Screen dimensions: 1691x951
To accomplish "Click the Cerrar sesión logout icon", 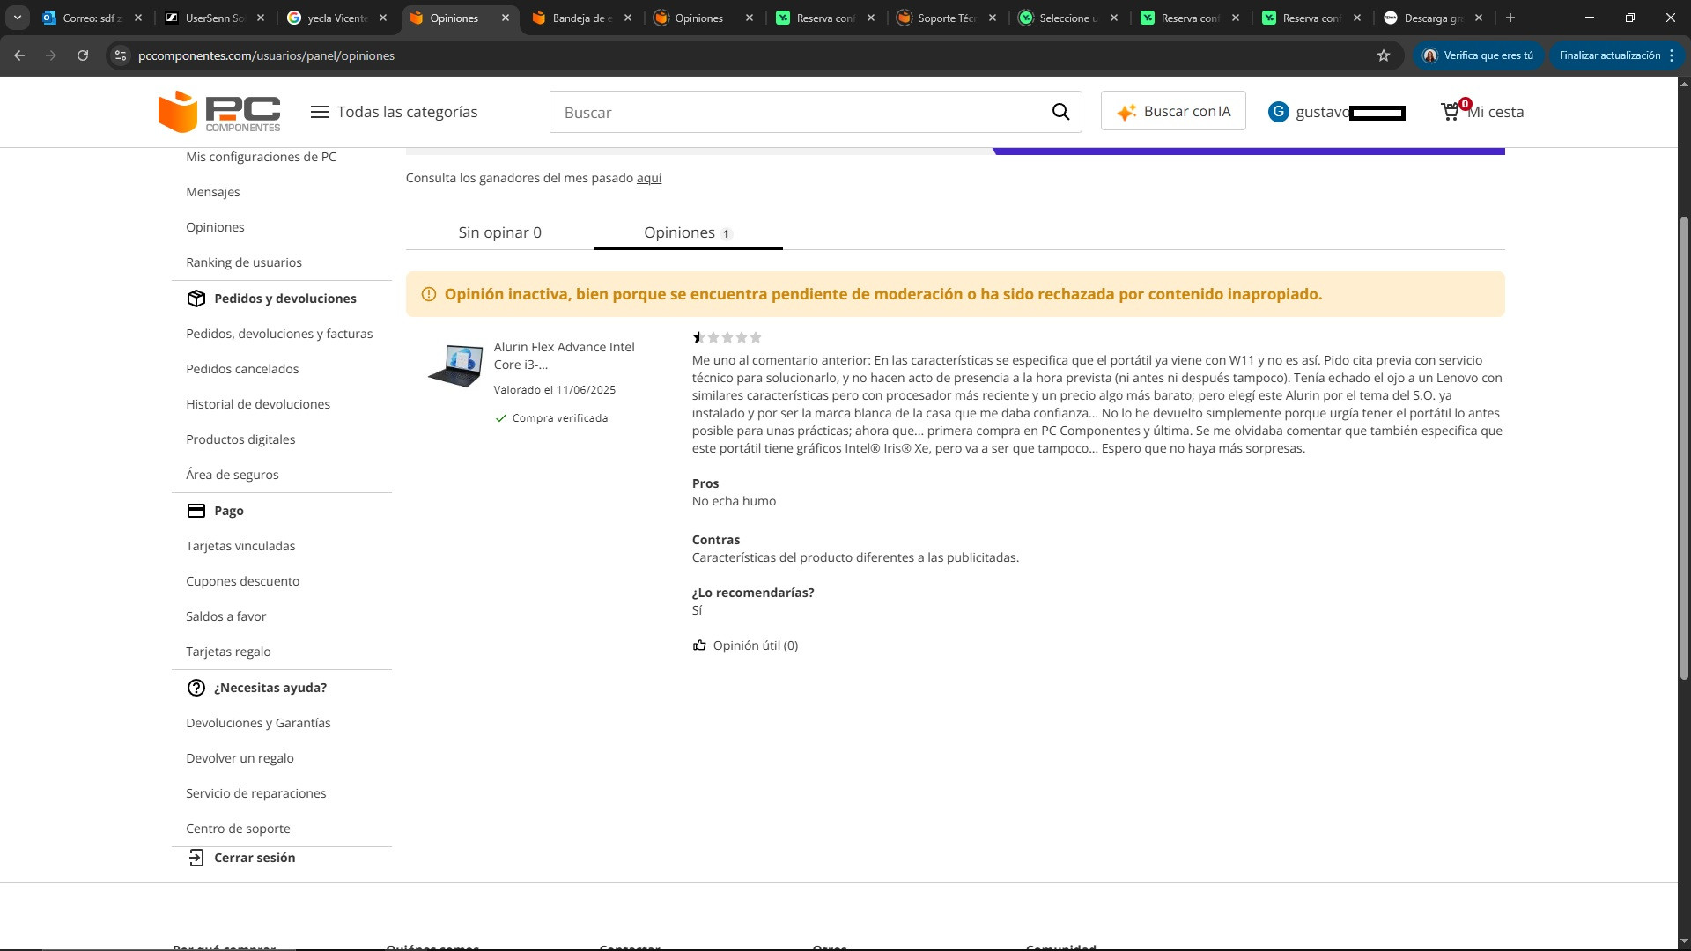I will coord(196,858).
